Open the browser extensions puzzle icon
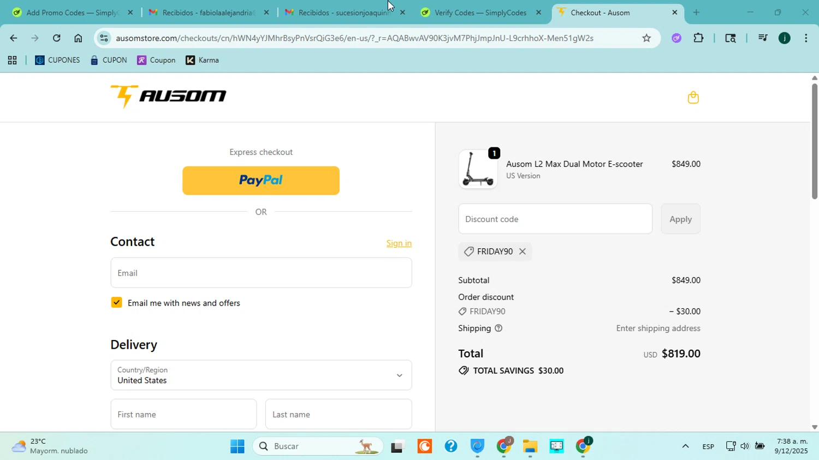Image resolution: width=819 pixels, height=460 pixels. (x=698, y=38)
